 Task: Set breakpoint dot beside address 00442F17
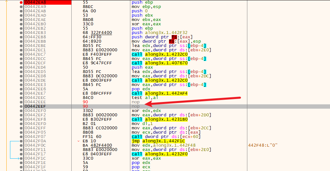tap(21, 154)
